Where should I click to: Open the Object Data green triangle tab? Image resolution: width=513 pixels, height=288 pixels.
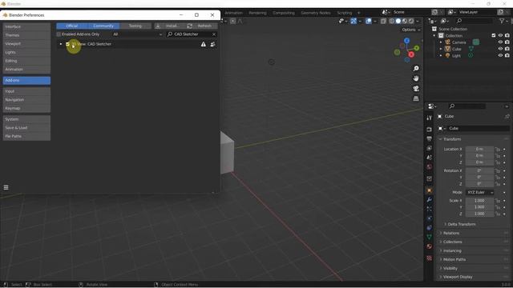(430, 237)
